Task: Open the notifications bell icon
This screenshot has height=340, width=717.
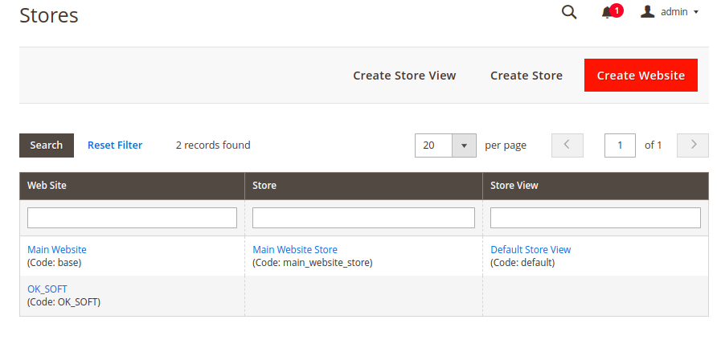Action: pyautogui.click(x=607, y=13)
